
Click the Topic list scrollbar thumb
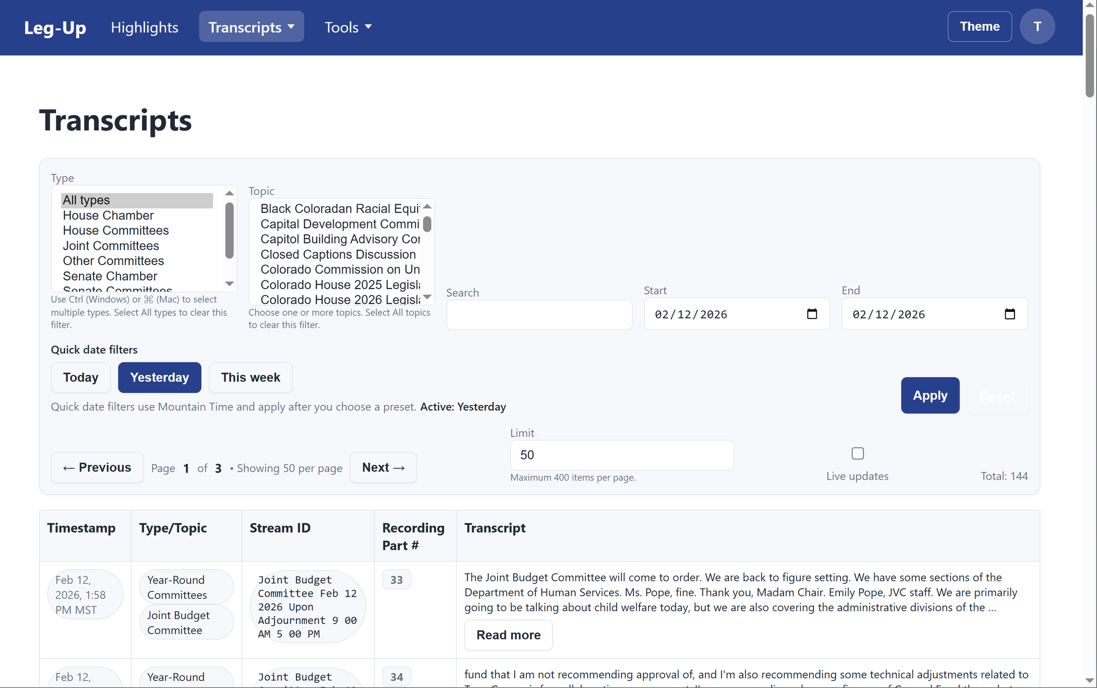[x=427, y=224]
